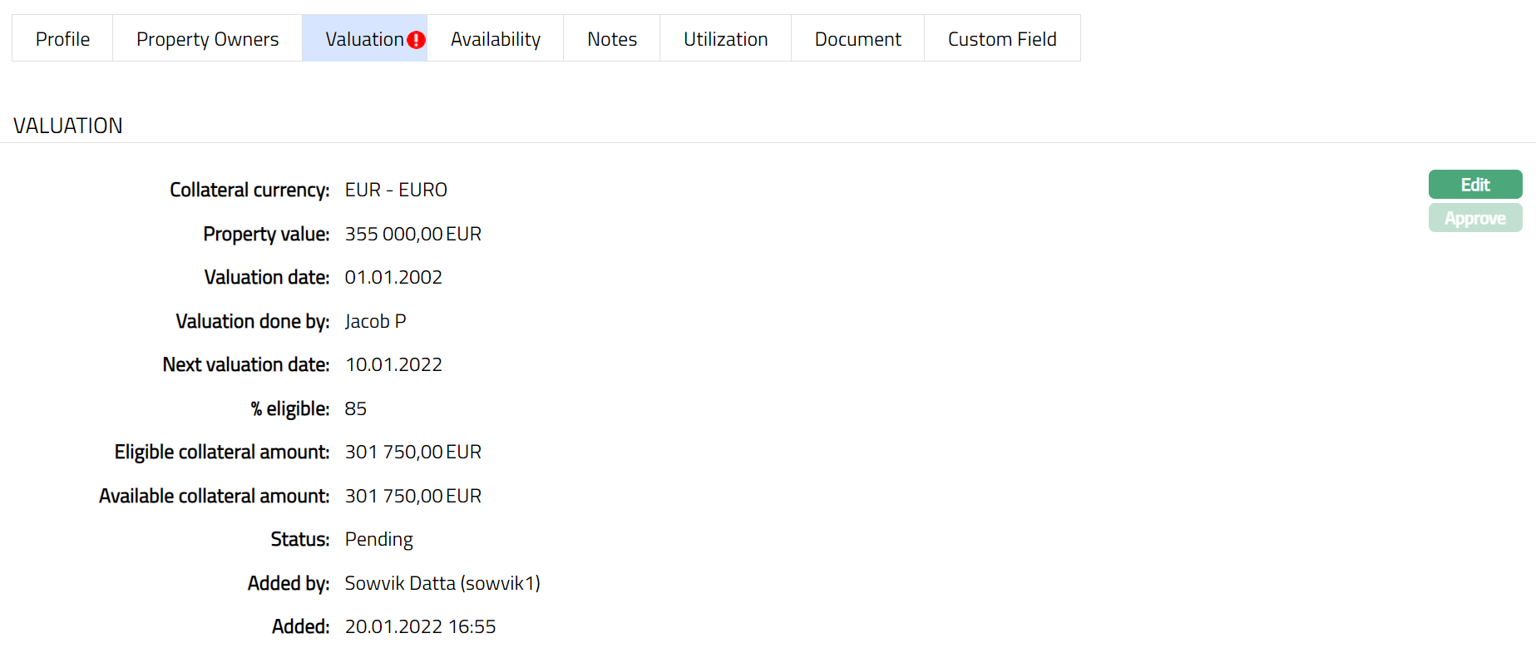Click the property value 355 000,00 EUR
This screenshot has width=1536, height=658.
click(412, 235)
